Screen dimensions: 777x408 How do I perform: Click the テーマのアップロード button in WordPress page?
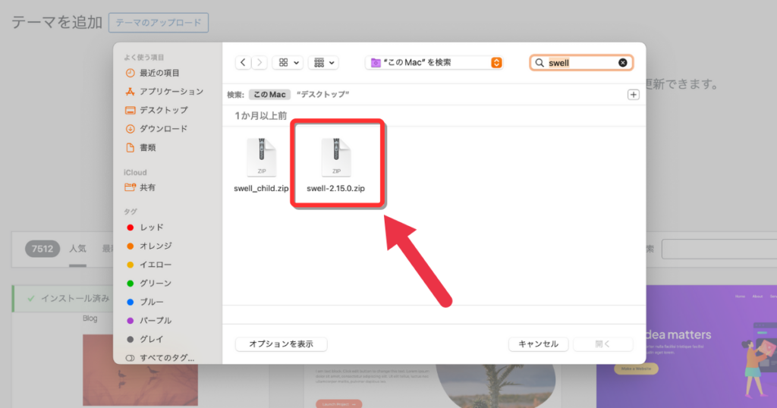[159, 23]
